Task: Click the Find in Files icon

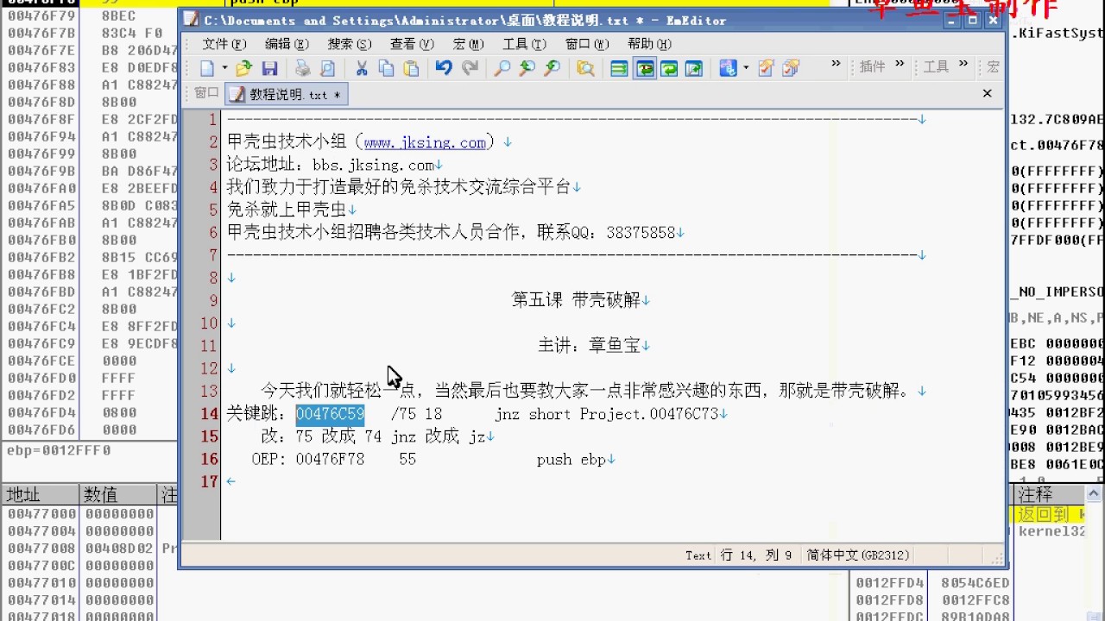Action: [x=585, y=68]
